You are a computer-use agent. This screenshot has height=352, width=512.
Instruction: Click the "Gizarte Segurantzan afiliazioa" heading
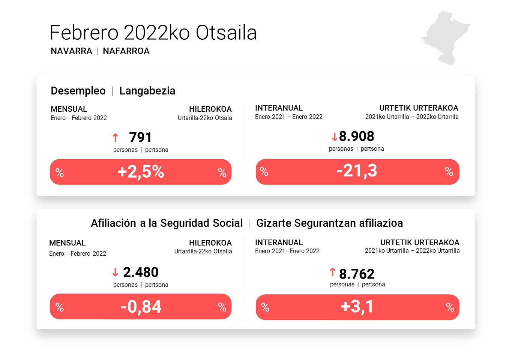click(x=329, y=223)
